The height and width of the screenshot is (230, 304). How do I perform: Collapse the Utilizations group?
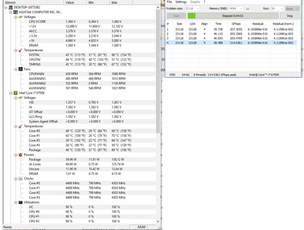click(x=16, y=203)
